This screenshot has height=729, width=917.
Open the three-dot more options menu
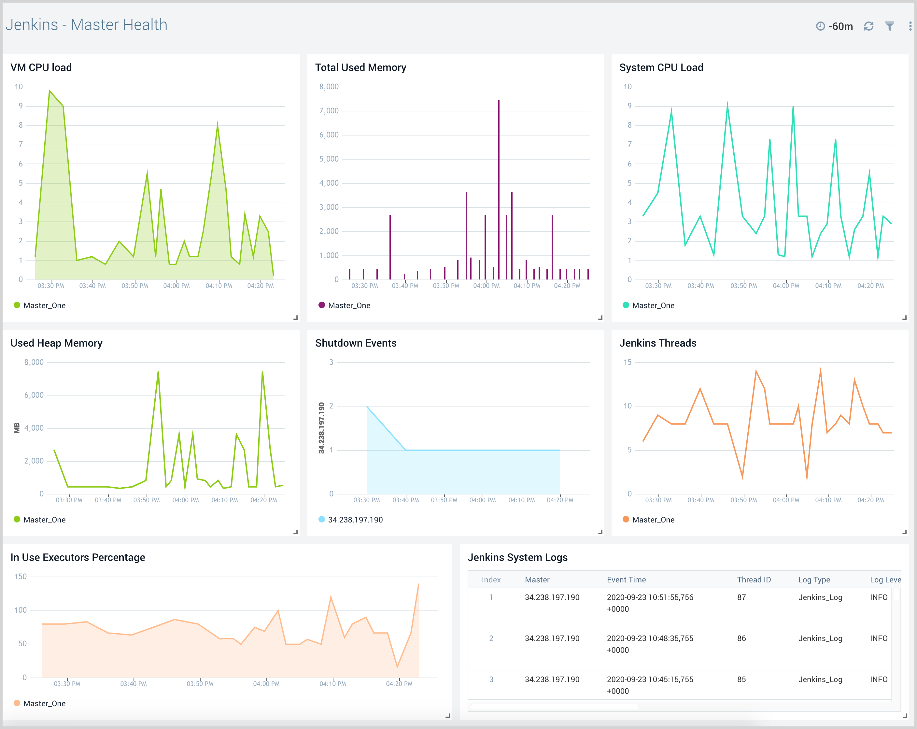click(x=910, y=26)
